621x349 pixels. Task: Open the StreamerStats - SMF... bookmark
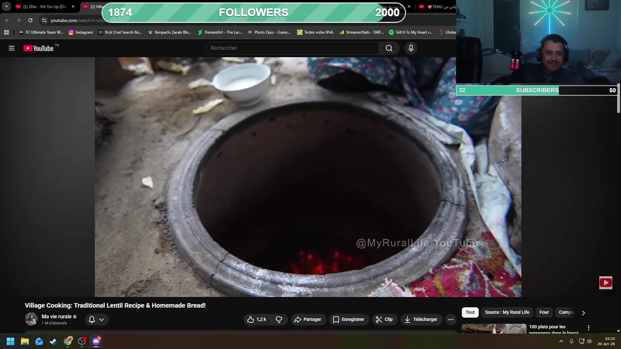click(361, 32)
